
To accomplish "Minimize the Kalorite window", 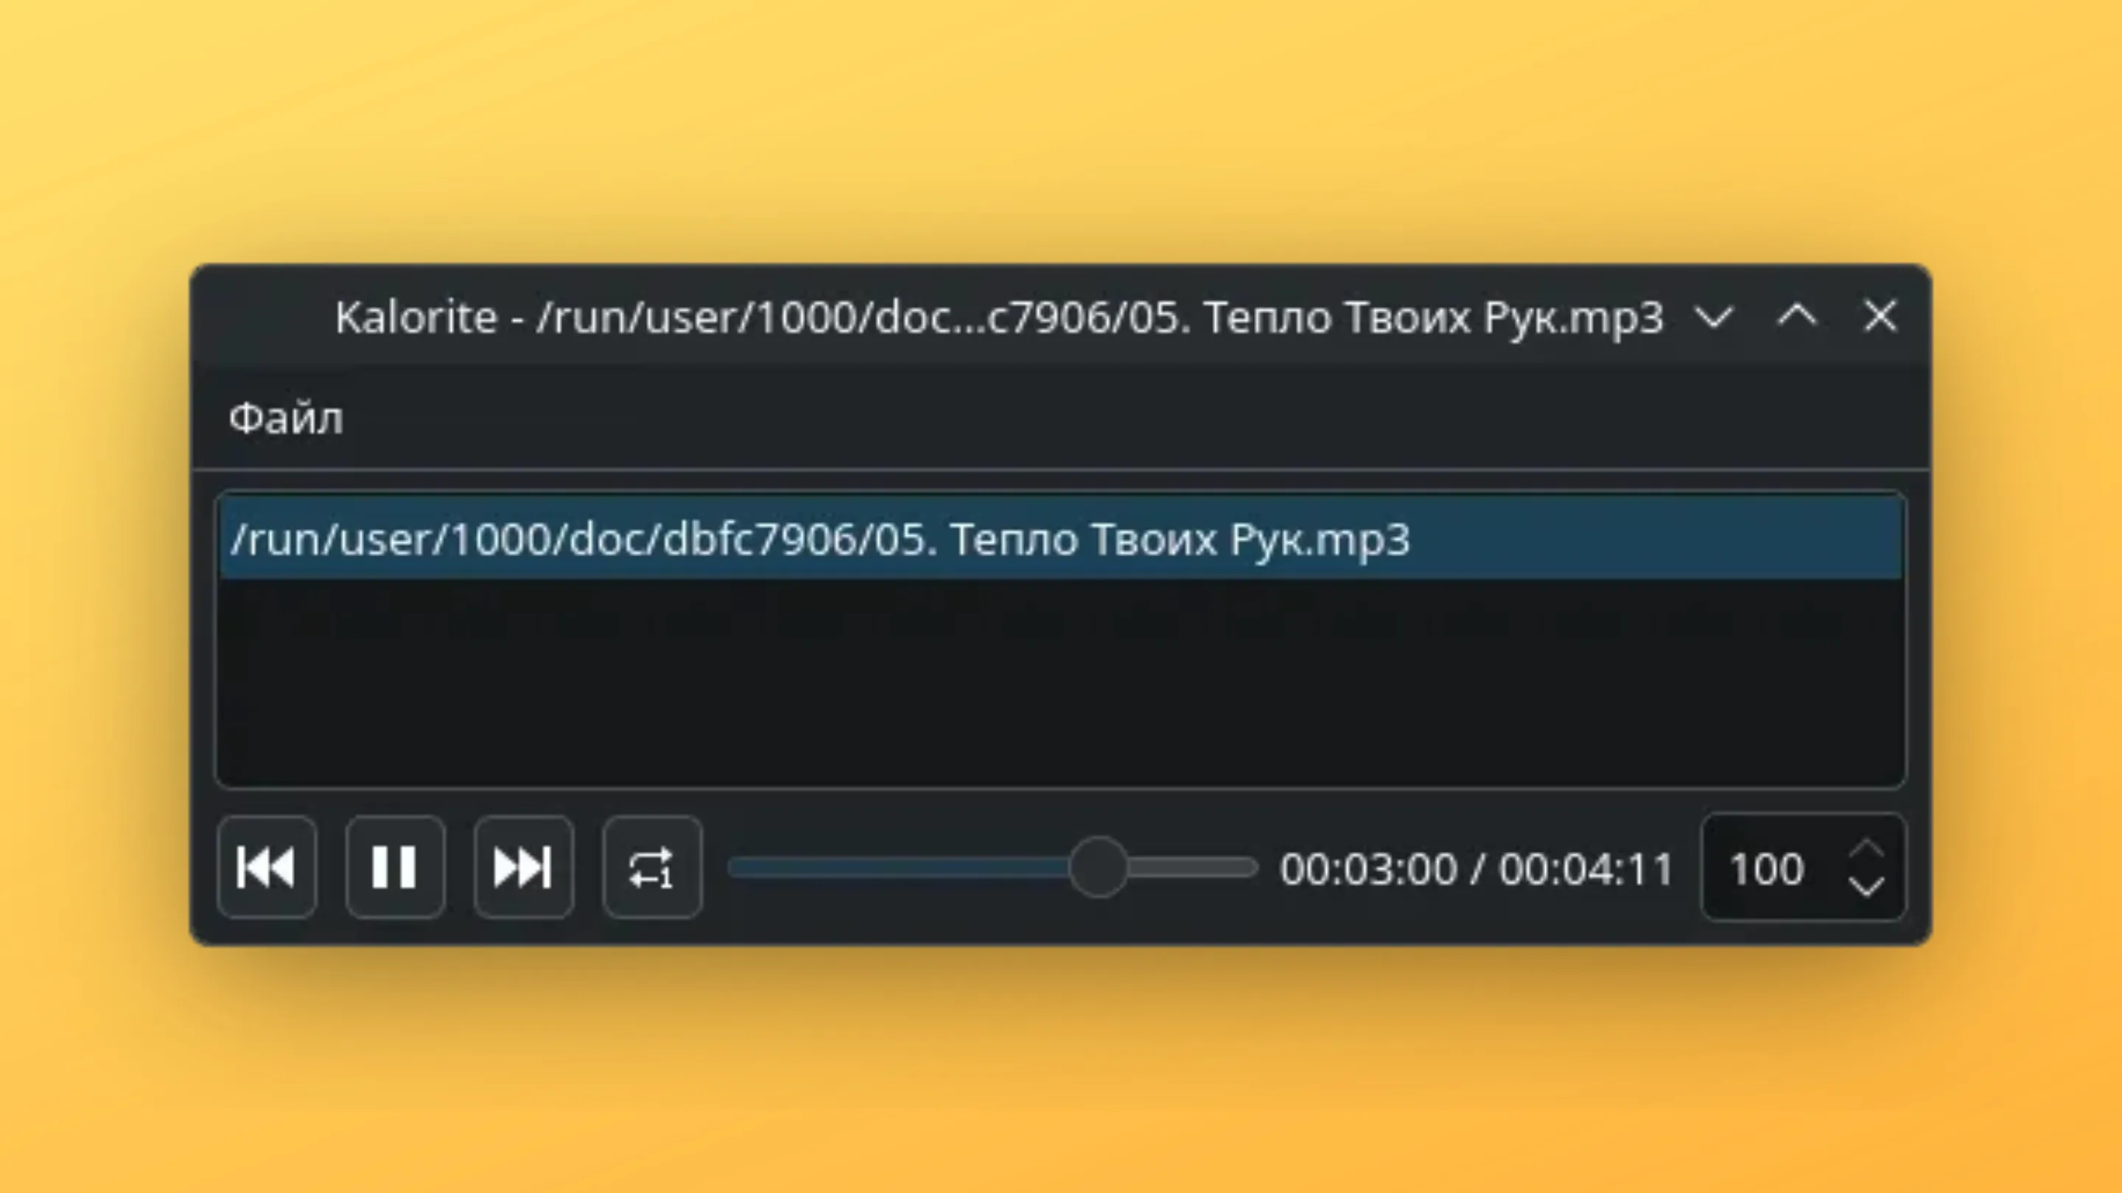I will tap(1715, 317).
